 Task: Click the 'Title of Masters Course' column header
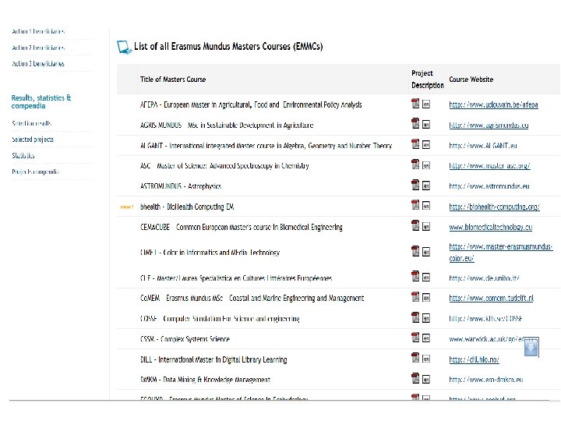pyautogui.click(x=173, y=80)
